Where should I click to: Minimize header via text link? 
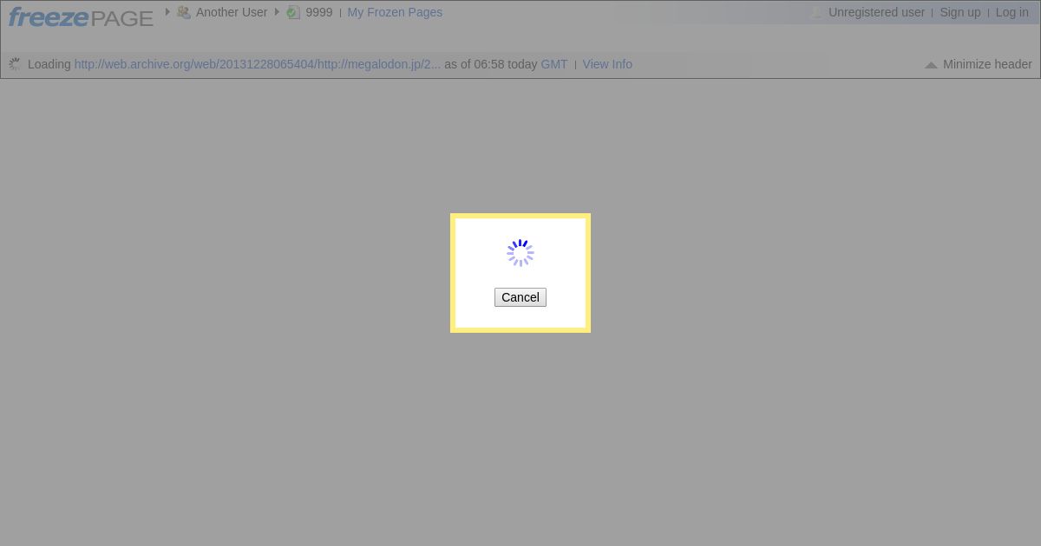tap(987, 64)
